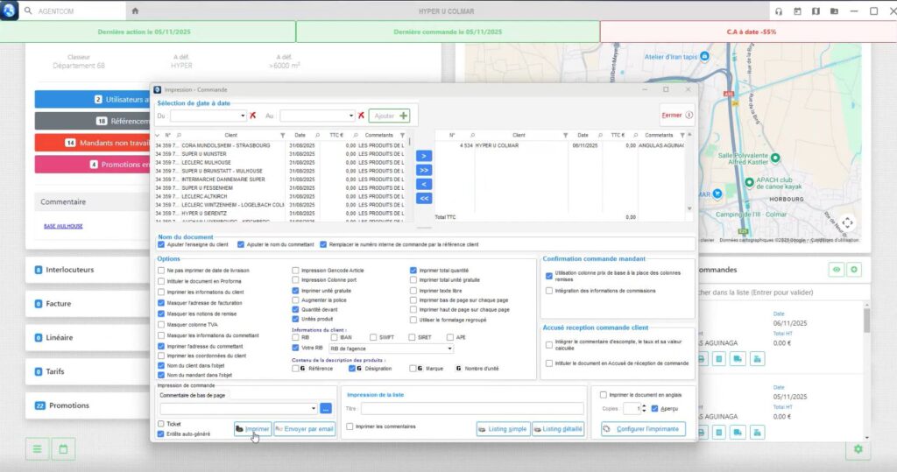
Task: Click the Mandants non travaillés red bar
Action: (93, 143)
